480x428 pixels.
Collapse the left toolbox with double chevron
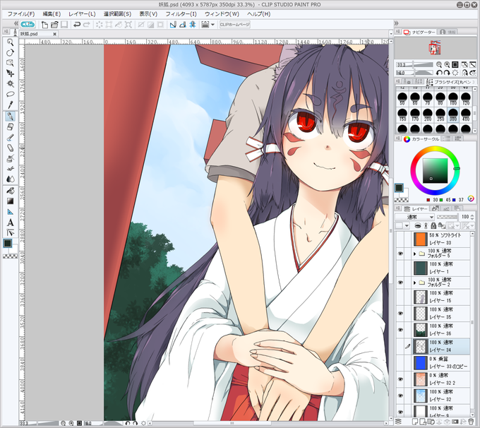(x=16, y=23)
